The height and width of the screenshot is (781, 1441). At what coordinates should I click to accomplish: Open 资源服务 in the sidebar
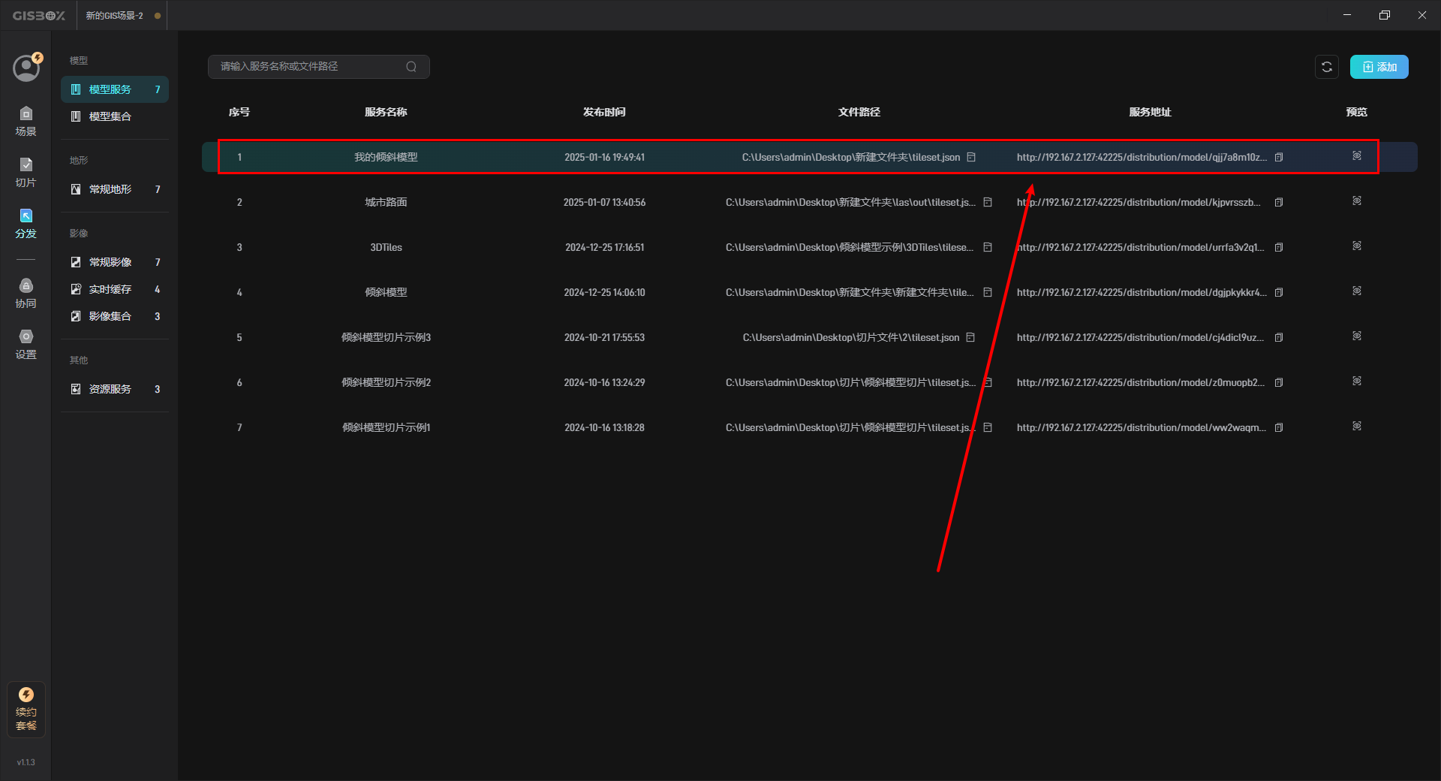click(115, 389)
